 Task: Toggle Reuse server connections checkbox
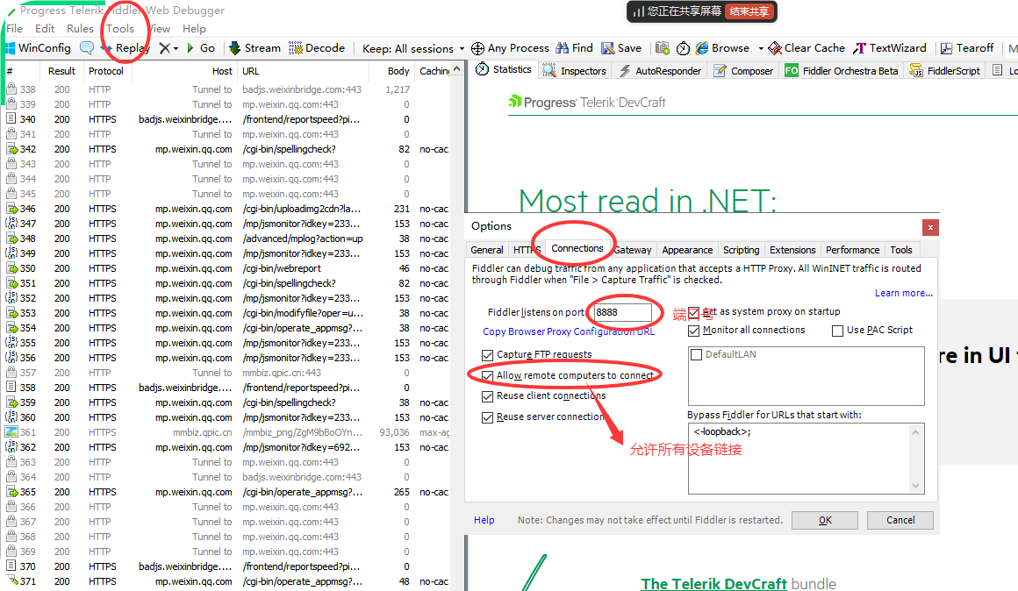coord(488,417)
